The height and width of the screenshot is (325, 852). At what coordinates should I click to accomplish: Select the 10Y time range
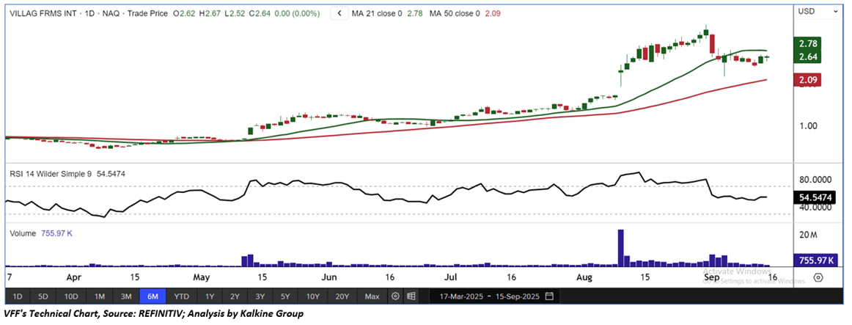[x=313, y=296]
